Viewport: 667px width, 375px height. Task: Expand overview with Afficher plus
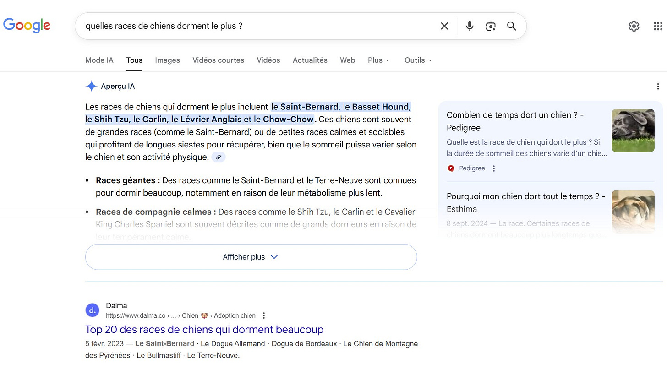[x=251, y=257]
